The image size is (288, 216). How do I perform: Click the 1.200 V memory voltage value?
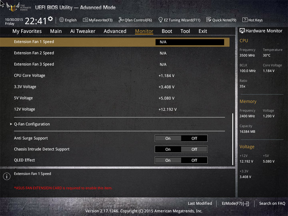[x=268, y=116]
